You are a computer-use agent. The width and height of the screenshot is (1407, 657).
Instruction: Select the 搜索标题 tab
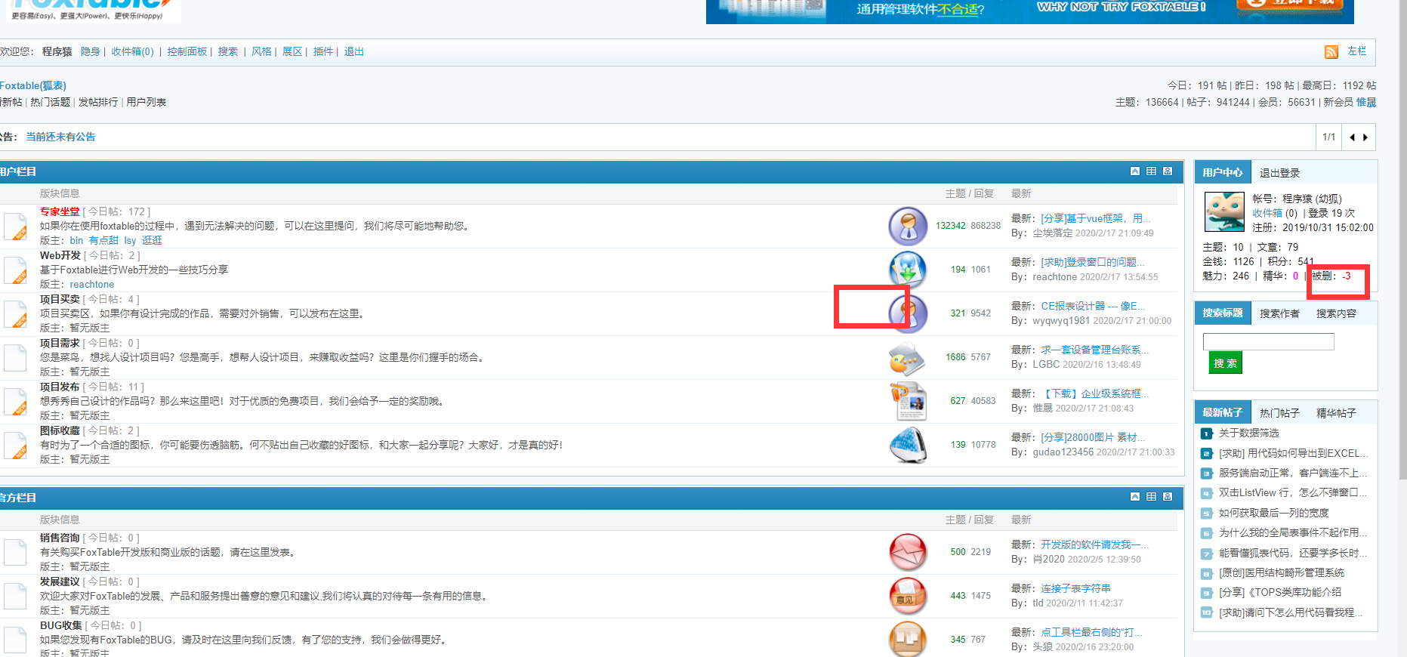(x=1222, y=313)
